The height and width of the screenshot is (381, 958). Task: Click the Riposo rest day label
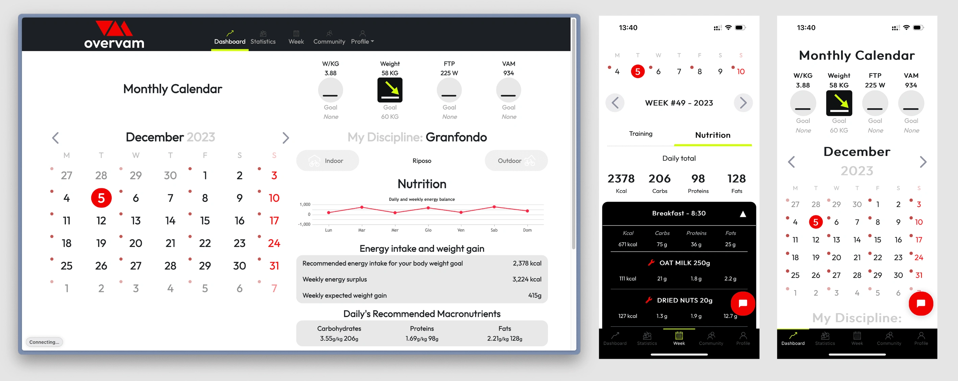point(422,160)
